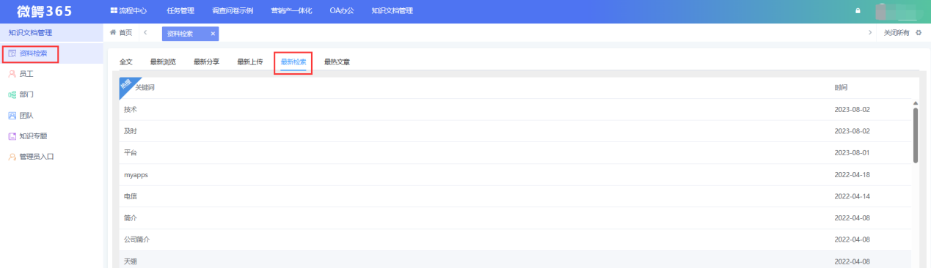Click the 首页 home icon
The image size is (931, 268).
(113, 33)
